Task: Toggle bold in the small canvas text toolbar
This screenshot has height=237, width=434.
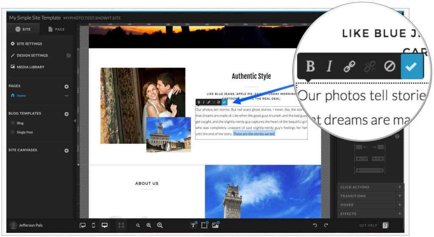Action: (199, 102)
